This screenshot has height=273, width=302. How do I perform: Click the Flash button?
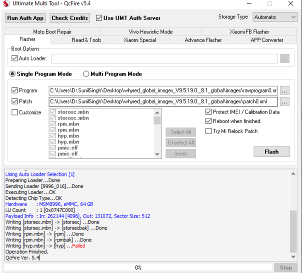pos(272,152)
